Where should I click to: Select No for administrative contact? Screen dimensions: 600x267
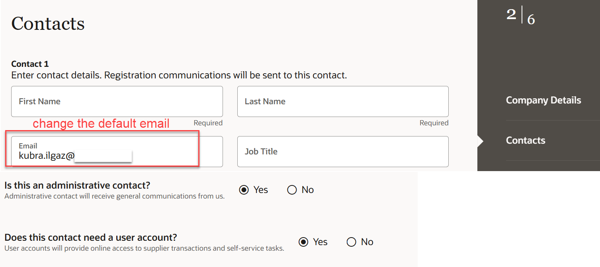pyautogui.click(x=292, y=190)
